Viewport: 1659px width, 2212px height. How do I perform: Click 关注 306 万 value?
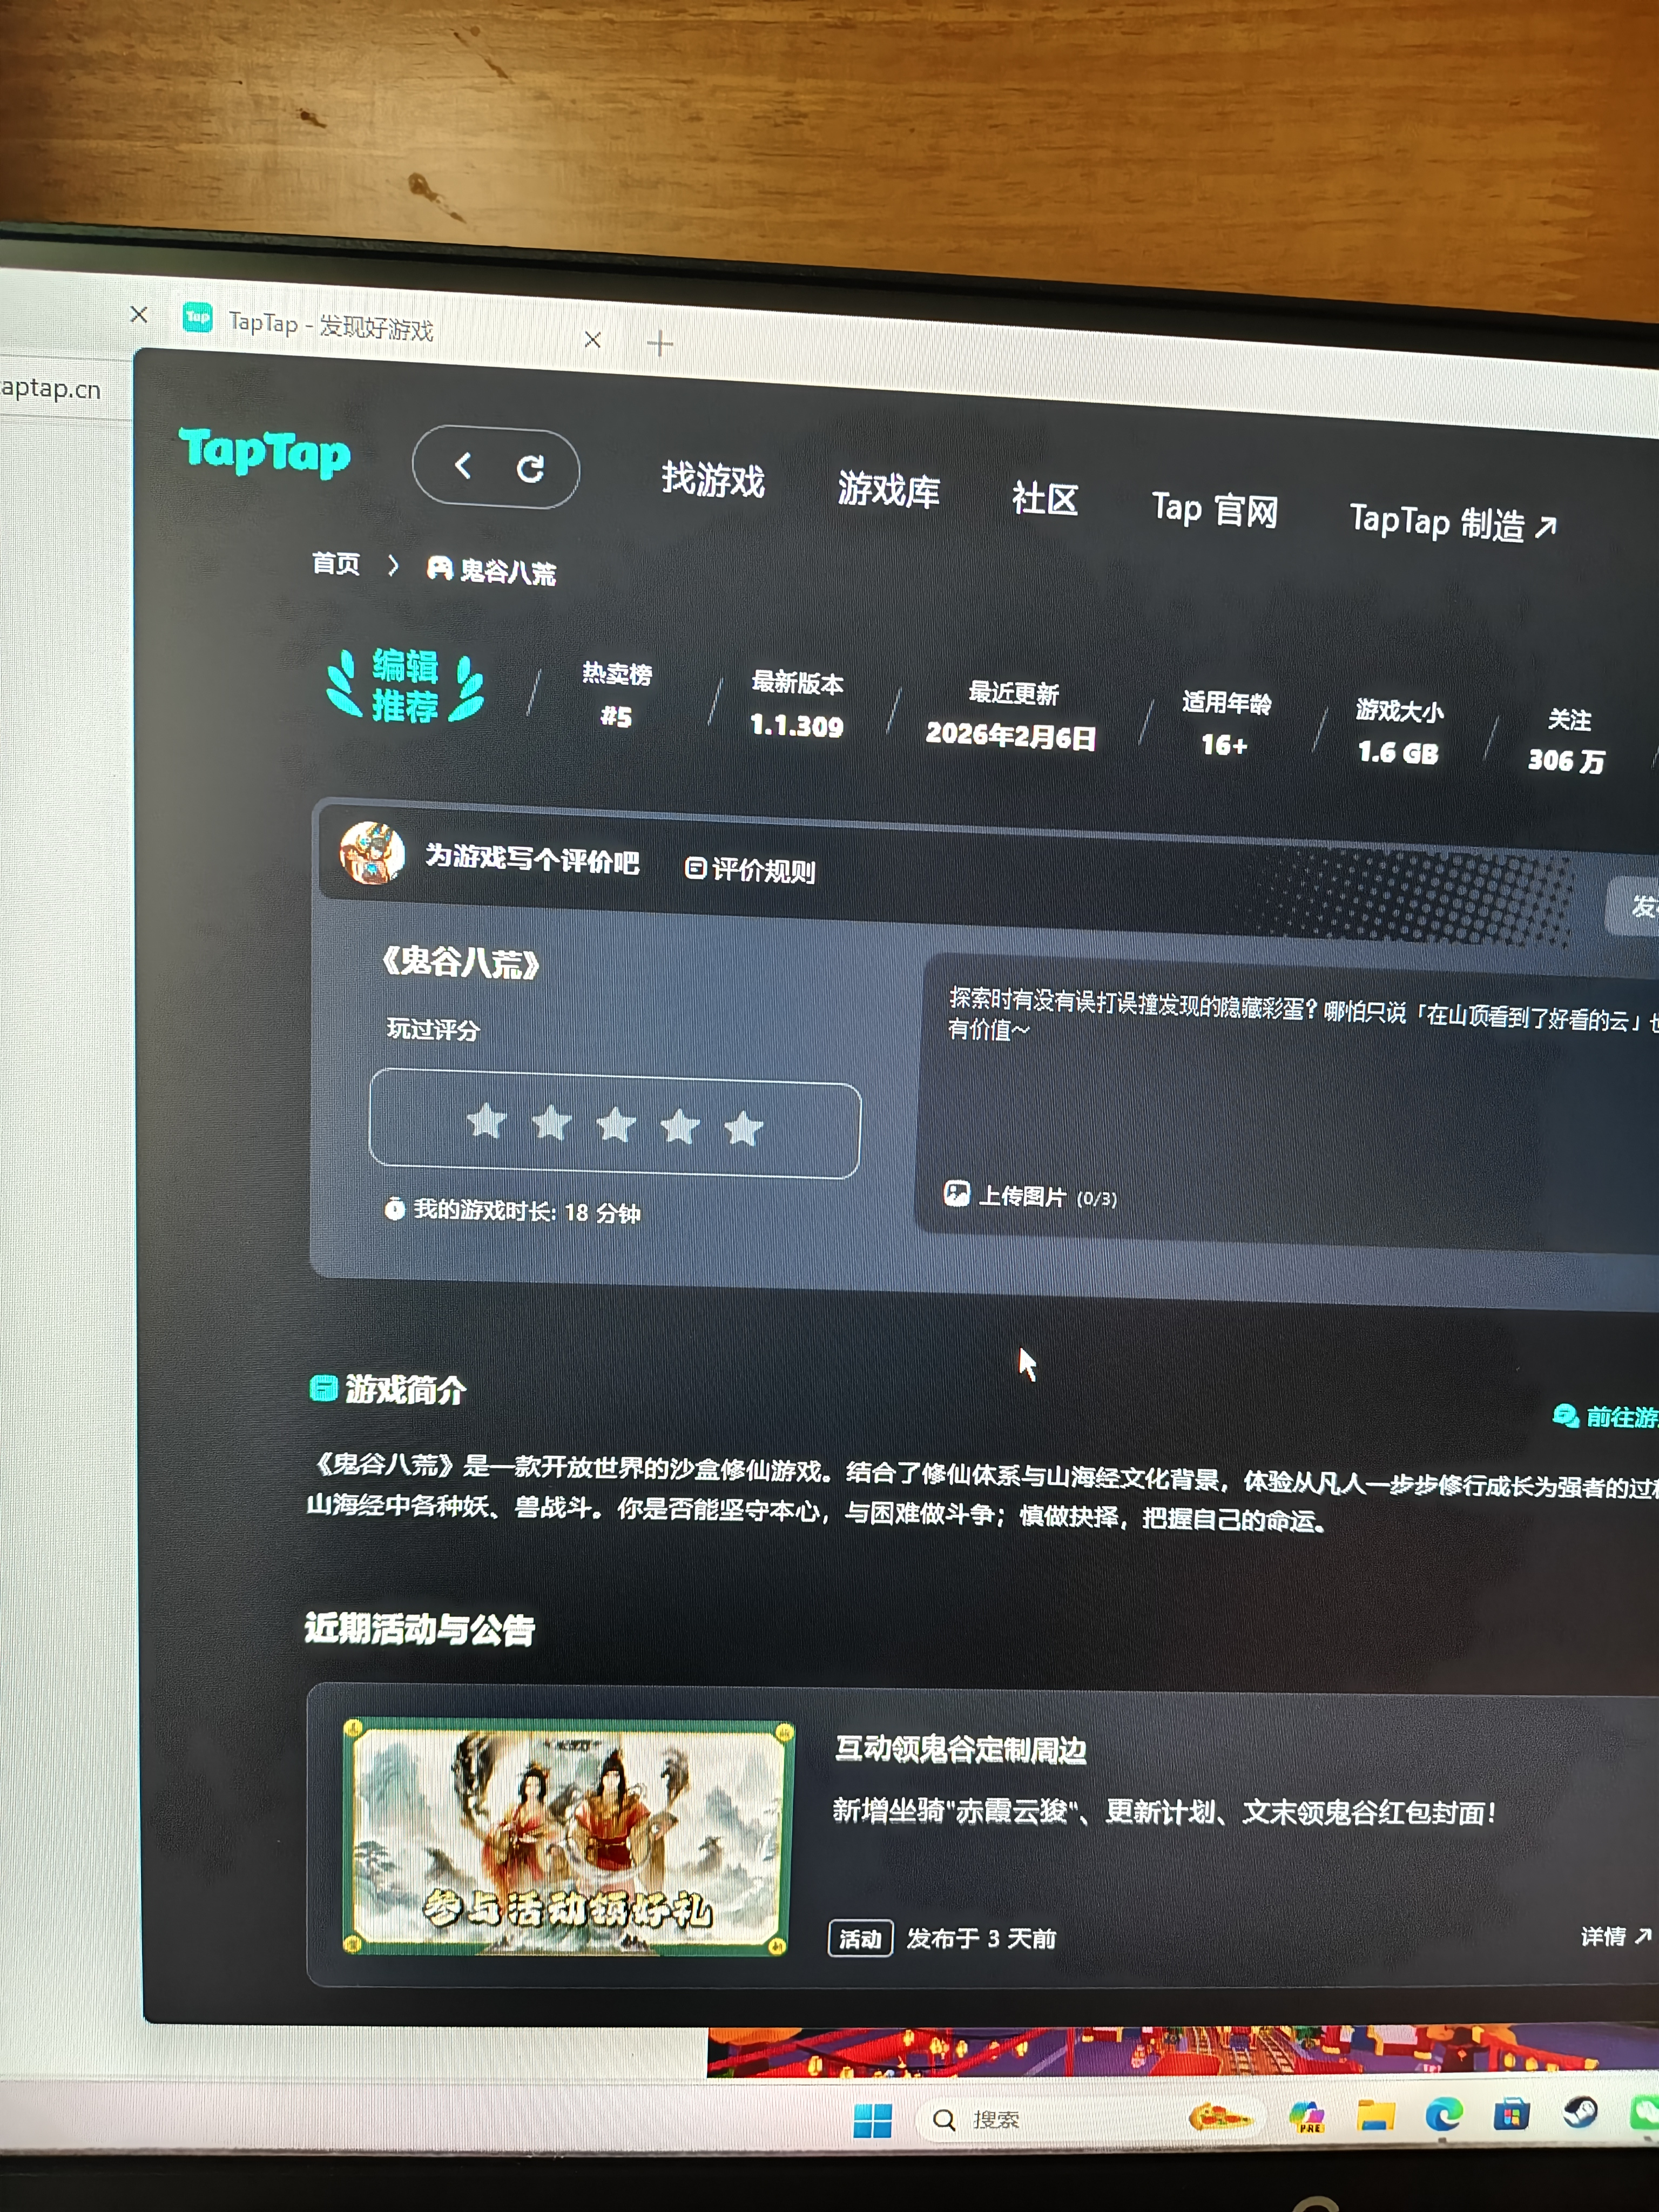point(1567,740)
